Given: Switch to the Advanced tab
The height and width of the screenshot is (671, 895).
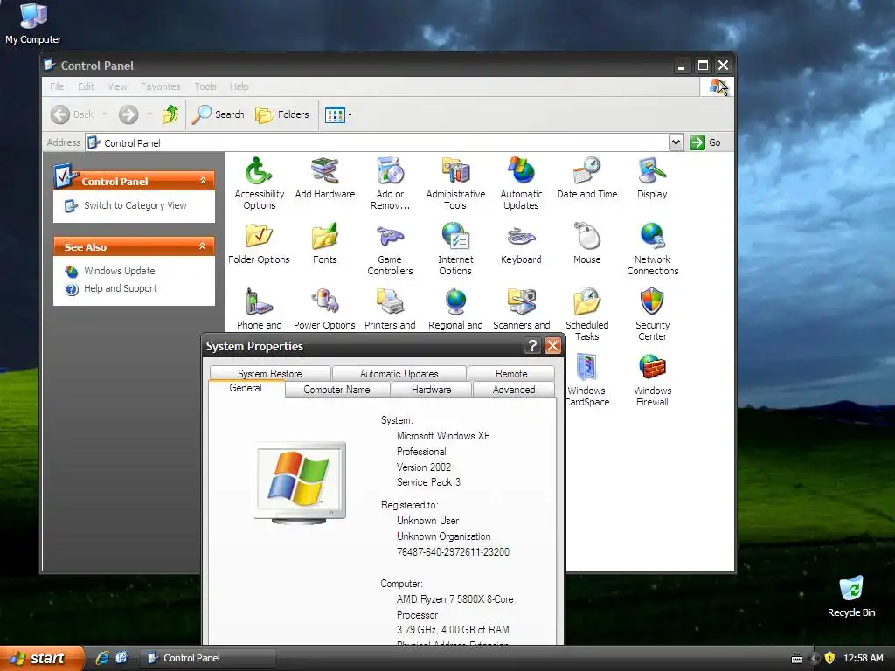Looking at the screenshot, I should tap(514, 390).
